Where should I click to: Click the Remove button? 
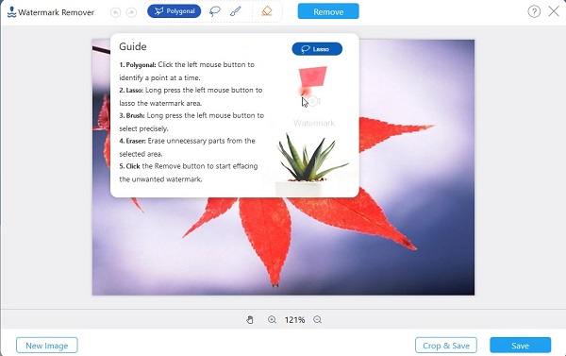[x=328, y=11]
